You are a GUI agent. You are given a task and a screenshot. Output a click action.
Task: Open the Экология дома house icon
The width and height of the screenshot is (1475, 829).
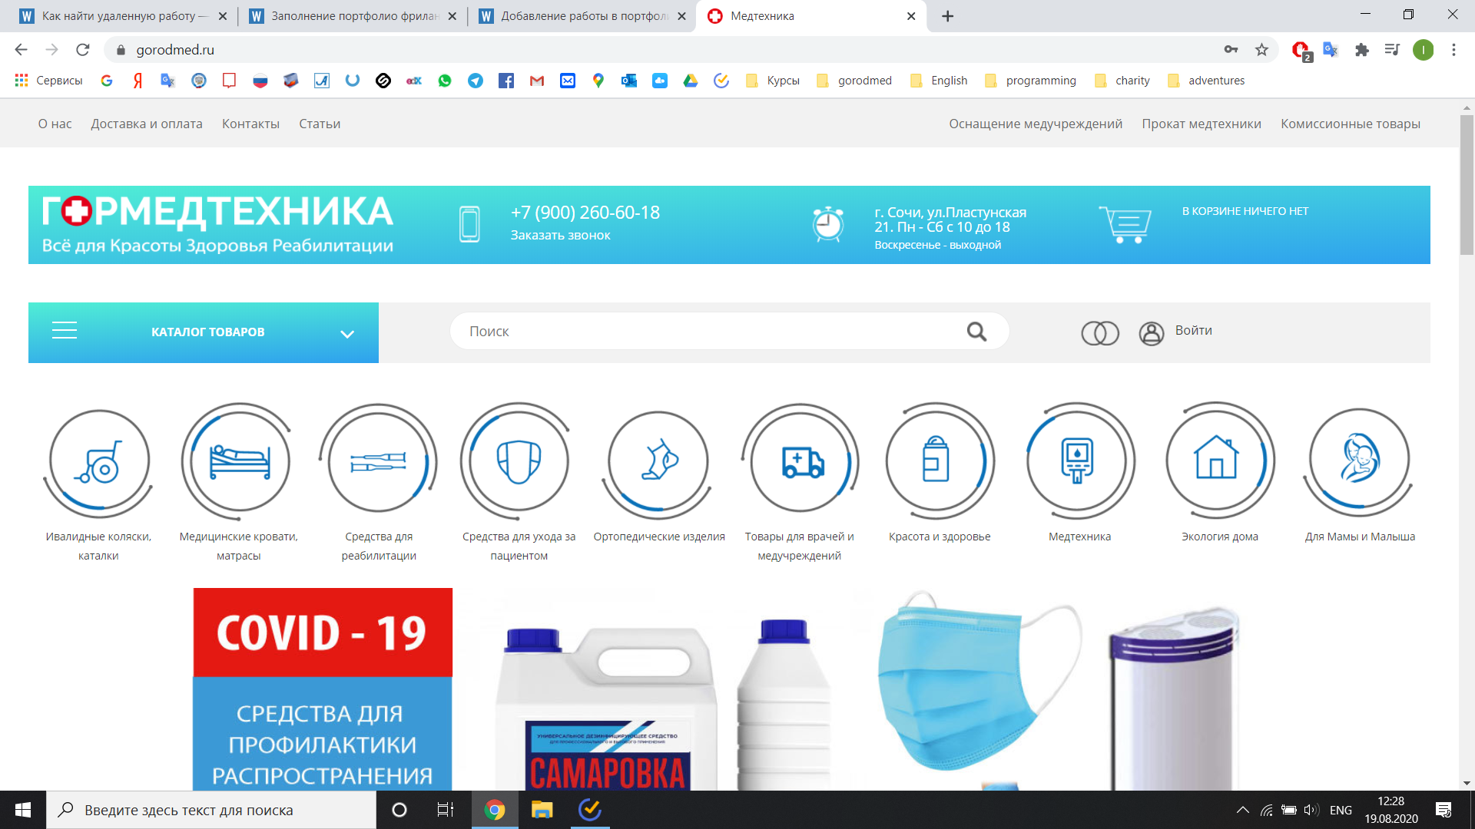click(1219, 461)
